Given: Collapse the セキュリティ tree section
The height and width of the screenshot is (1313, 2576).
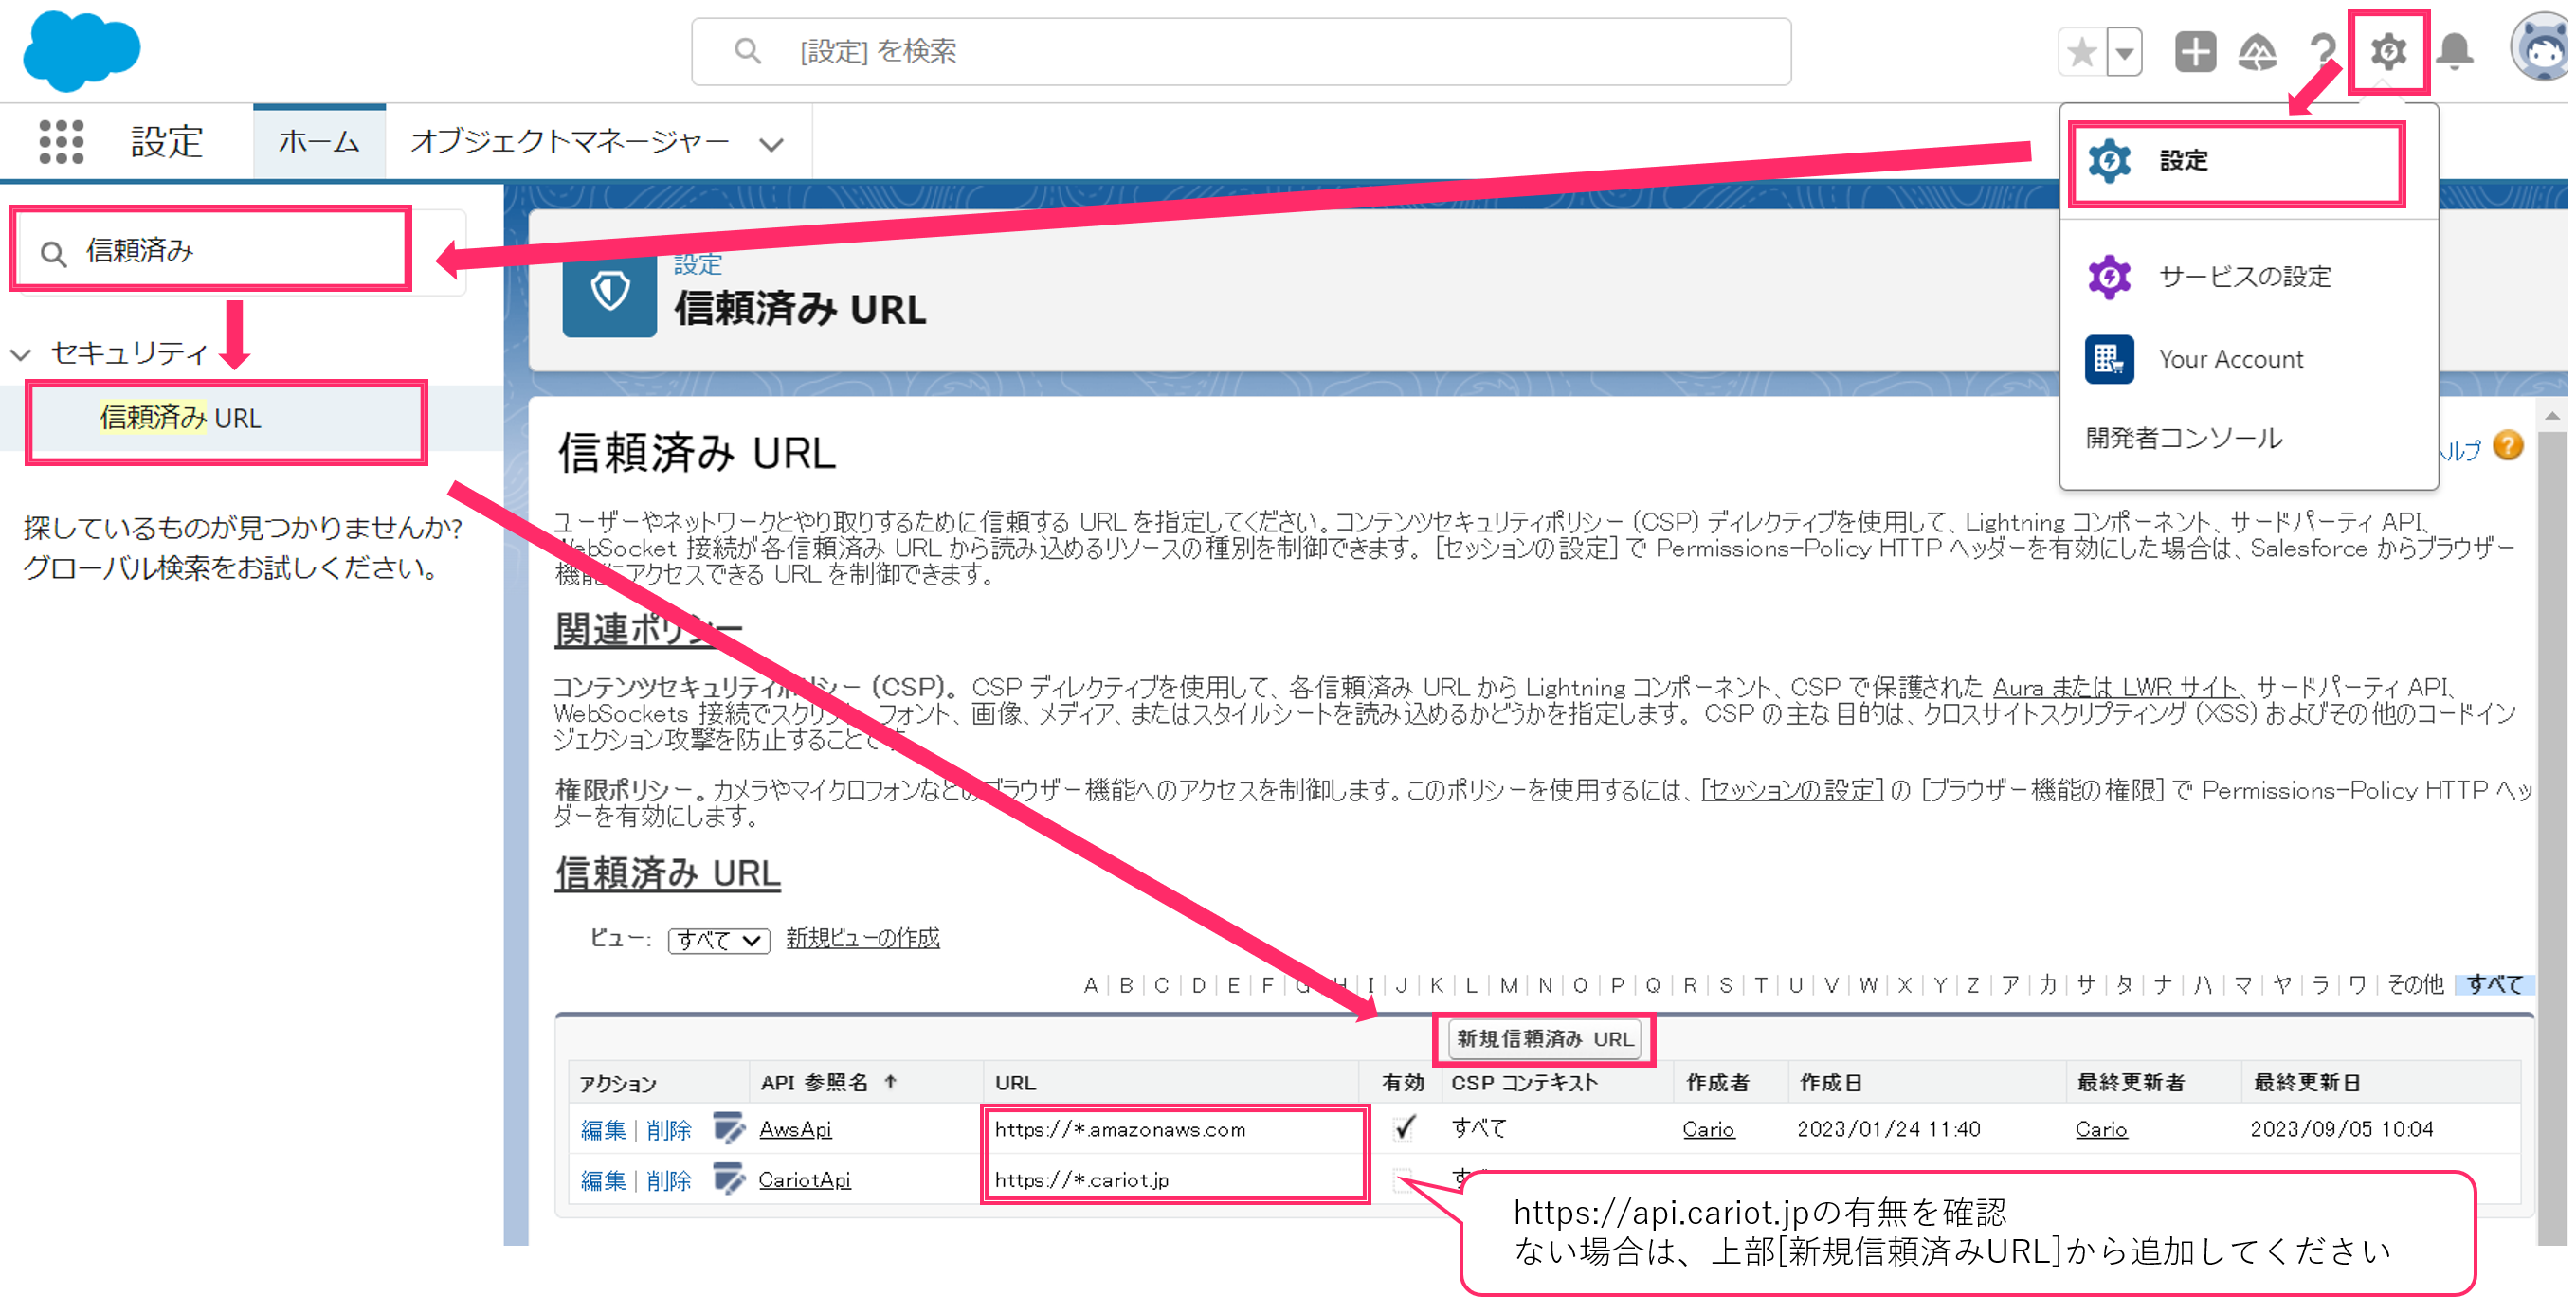Looking at the screenshot, I should pos(20,353).
